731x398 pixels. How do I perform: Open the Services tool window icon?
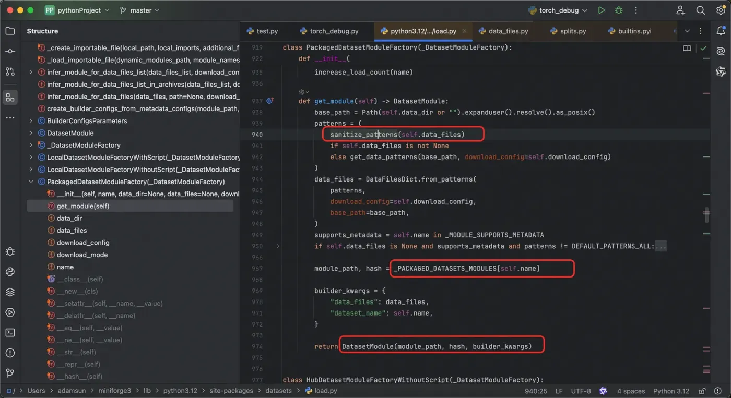10,312
